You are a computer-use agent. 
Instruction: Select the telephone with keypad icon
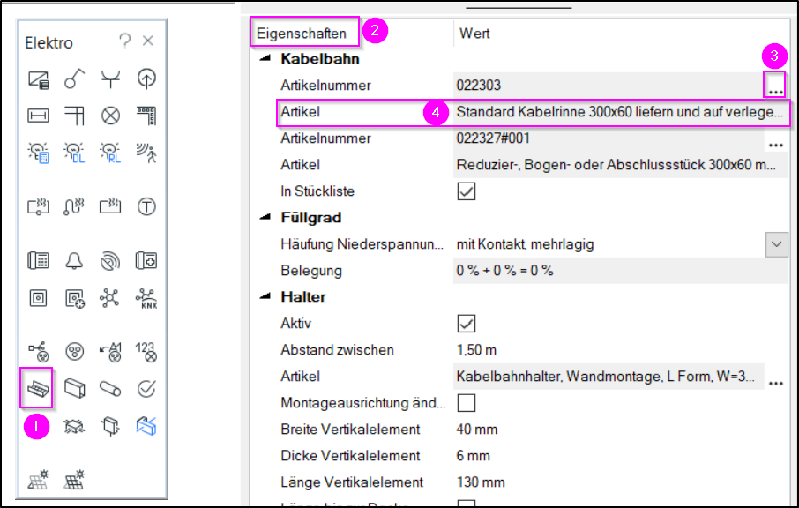pos(38,261)
